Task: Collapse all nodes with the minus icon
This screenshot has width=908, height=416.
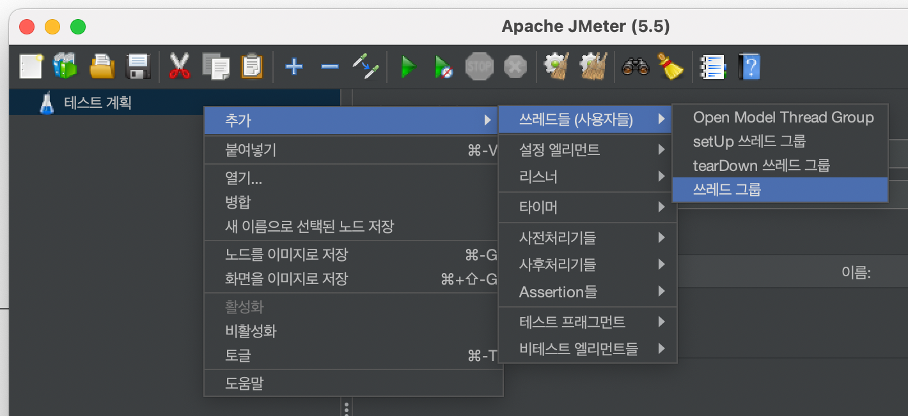Action: (x=329, y=66)
